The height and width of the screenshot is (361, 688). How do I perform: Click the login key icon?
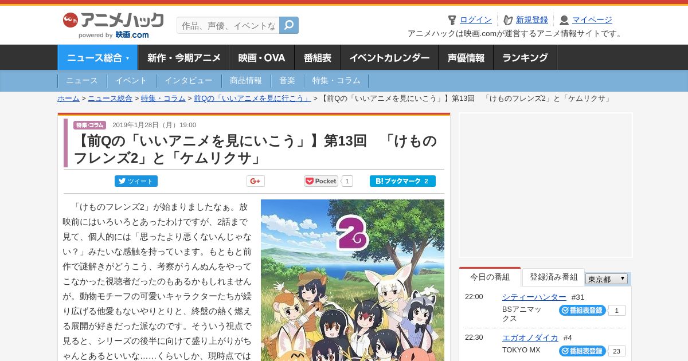[452, 20]
